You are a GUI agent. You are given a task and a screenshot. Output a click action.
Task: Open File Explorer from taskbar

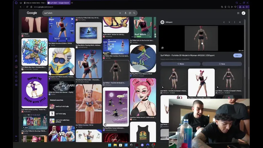coord(115,145)
